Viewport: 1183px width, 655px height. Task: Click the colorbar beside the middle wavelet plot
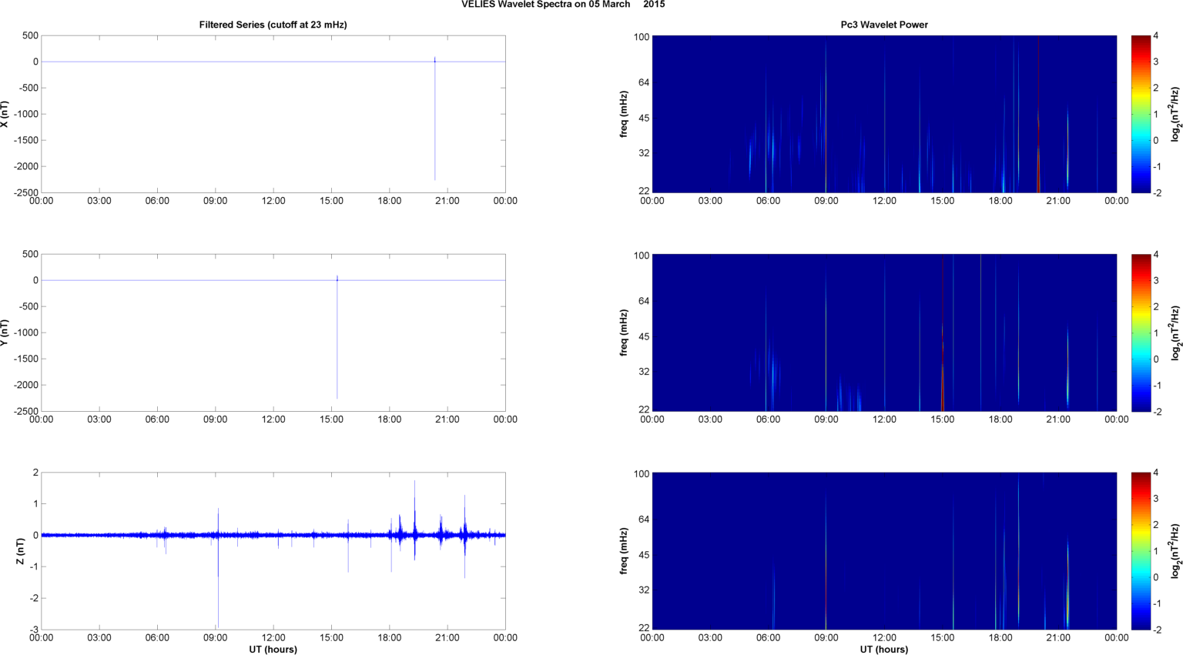pos(1141,333)
